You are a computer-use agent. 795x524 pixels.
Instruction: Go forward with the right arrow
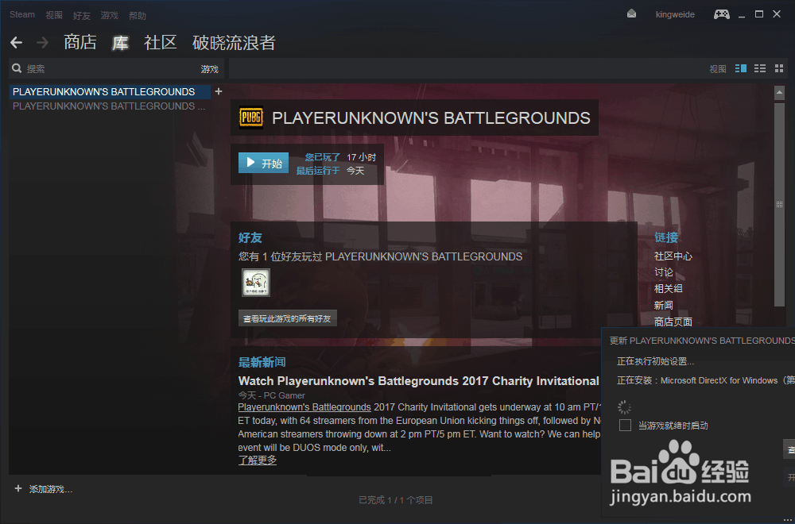43,43
